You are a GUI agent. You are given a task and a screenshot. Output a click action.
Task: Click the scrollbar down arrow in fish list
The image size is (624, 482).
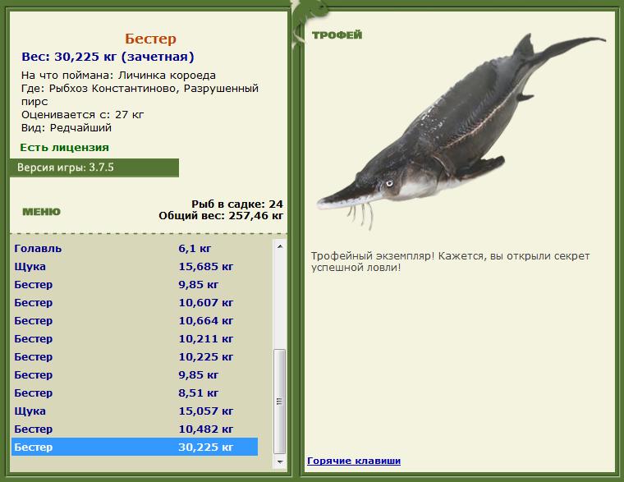280,461
